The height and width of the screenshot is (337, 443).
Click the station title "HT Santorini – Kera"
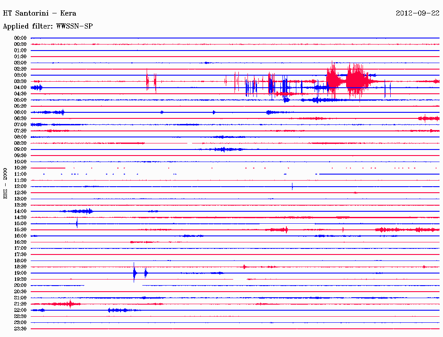click(x=39, y=13)
